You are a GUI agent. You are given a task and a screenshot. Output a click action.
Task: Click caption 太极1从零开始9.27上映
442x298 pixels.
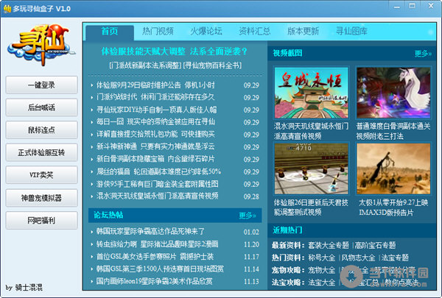point(393,207)
